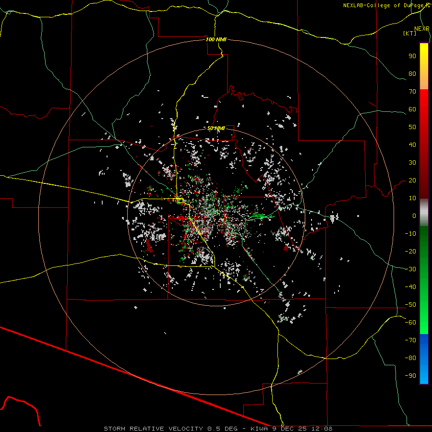
Task: Click the 30 value on velocity scale
Action: pyautogui.click(x=412, y=163)
